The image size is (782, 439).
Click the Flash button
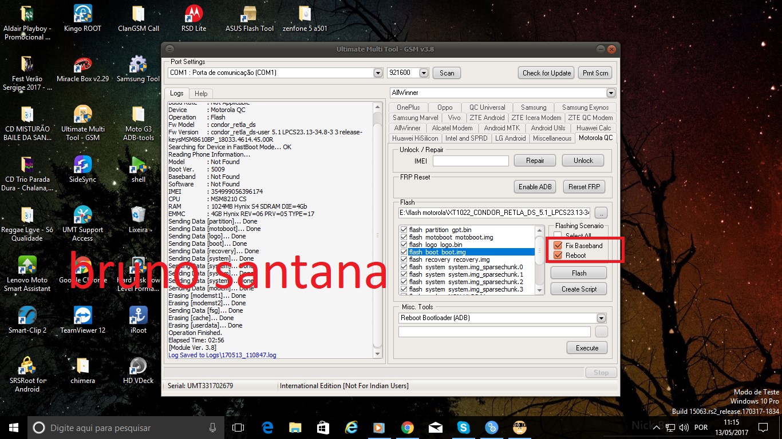point(579,273)
